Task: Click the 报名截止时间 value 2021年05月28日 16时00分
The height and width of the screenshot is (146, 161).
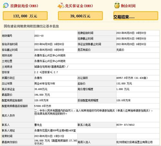Action: click(x=49, y=50)
